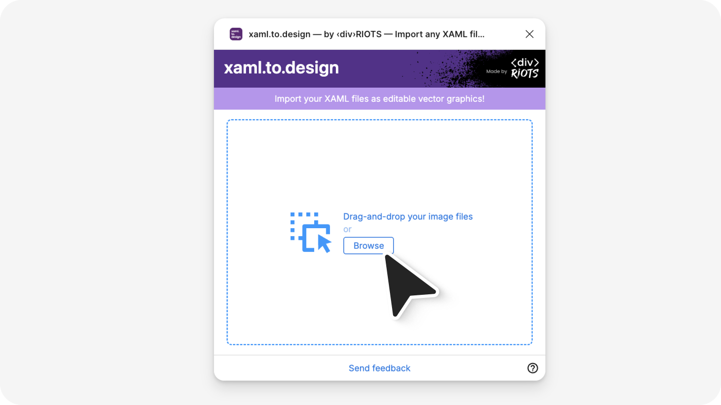Click the grey background outside the plugin window

pyautogui.click(x=105, y=210)
